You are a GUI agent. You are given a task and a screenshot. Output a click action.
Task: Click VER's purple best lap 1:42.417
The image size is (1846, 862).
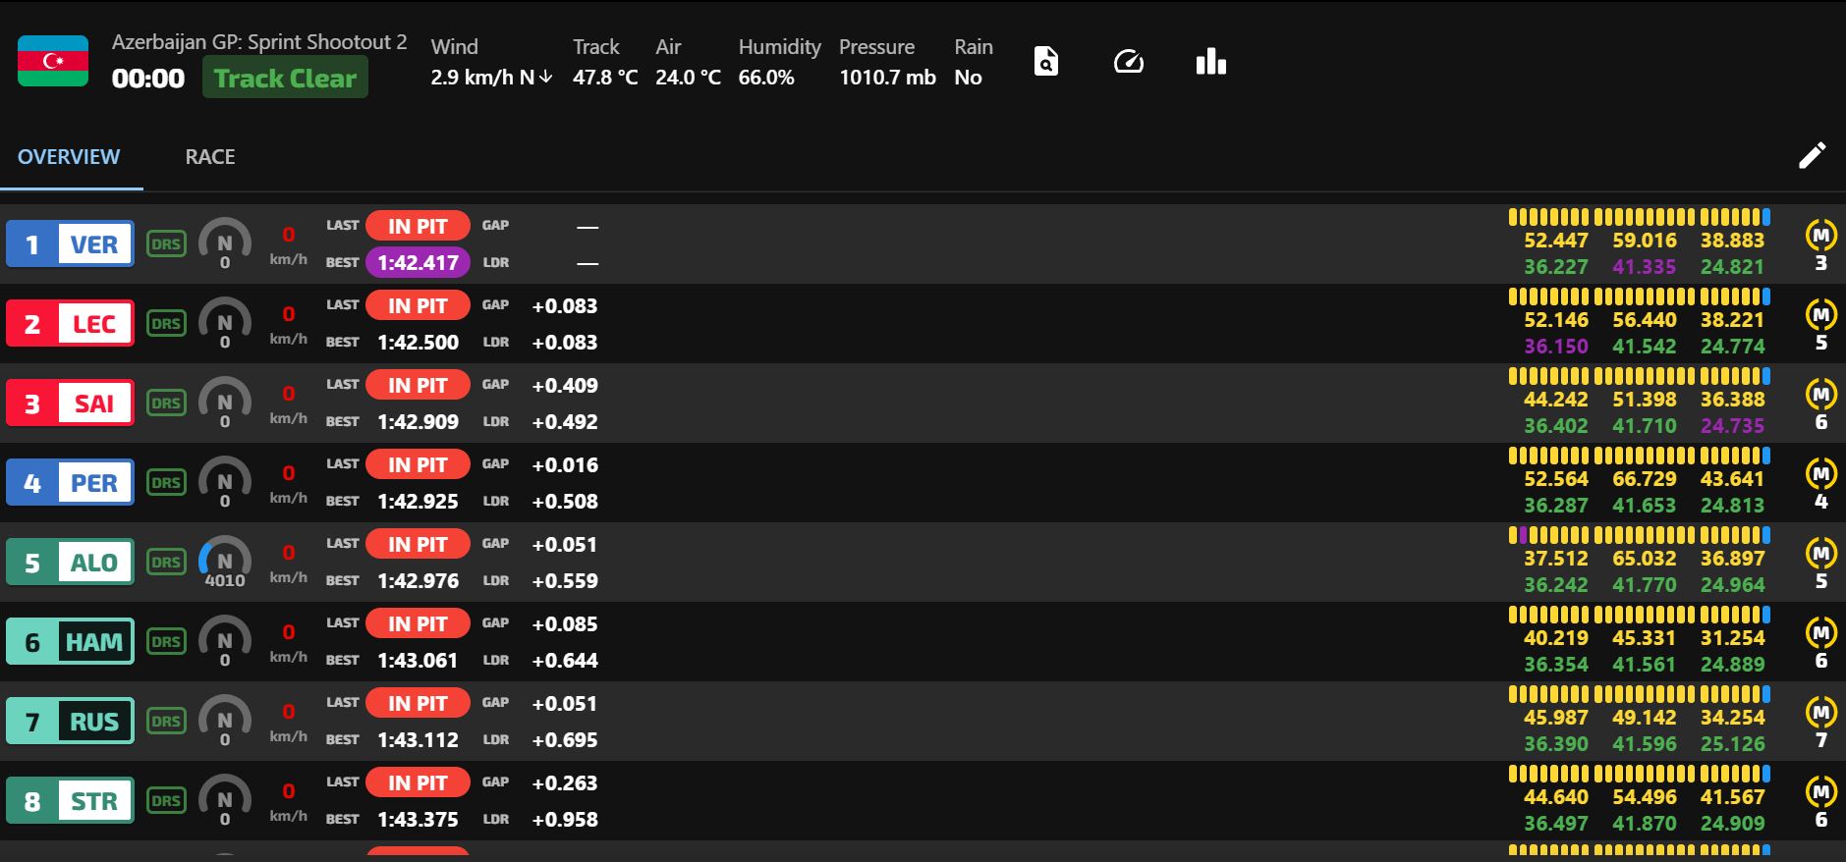pos(418,262)
